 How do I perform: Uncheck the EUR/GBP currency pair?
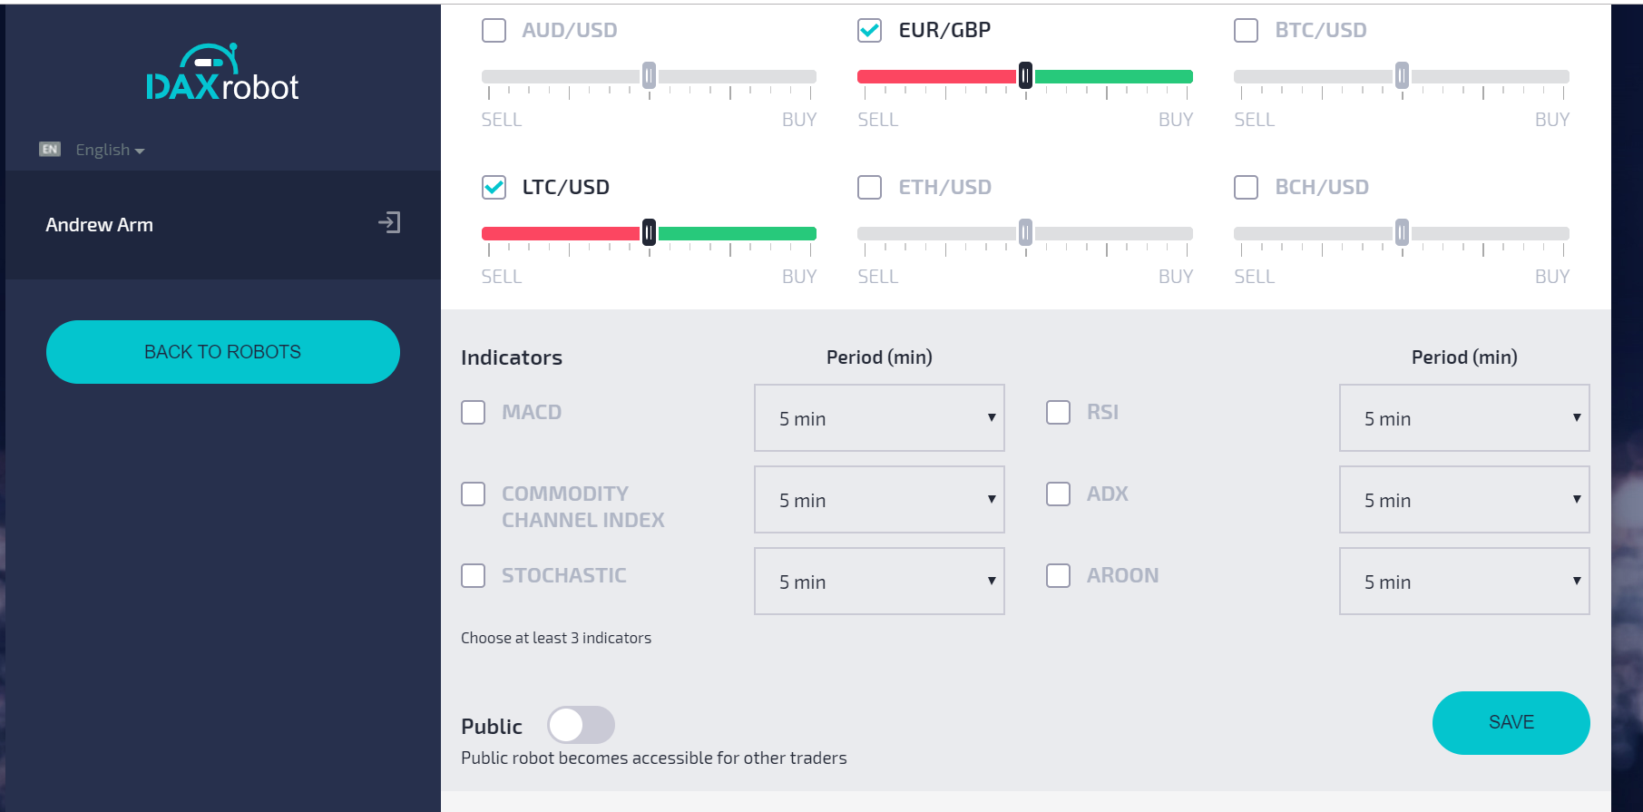coord(869,31)
